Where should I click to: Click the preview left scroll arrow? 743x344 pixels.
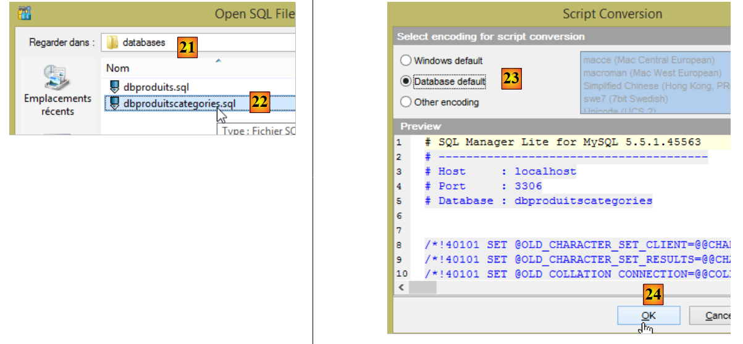pyautogui.click(x=402, y=288)
